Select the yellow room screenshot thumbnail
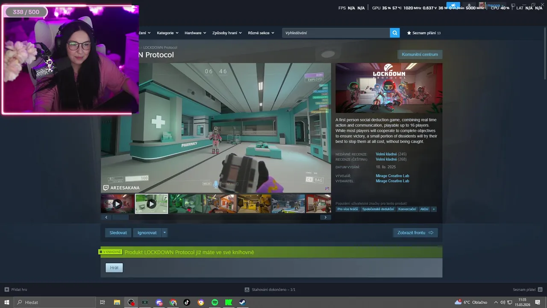 pos(254,204)
